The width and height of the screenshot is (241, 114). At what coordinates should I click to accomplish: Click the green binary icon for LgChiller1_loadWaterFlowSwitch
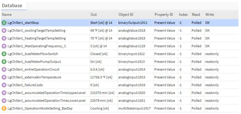coord(4,54)
